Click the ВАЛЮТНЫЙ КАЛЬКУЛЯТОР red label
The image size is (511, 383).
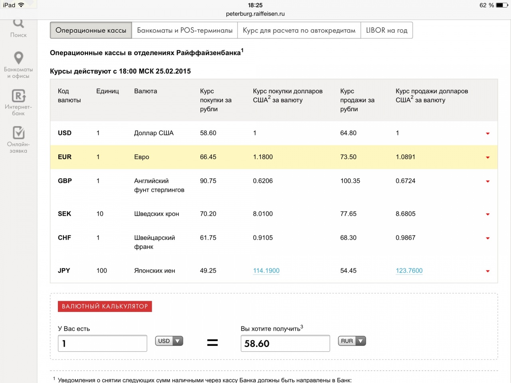[x=105, y=306]
